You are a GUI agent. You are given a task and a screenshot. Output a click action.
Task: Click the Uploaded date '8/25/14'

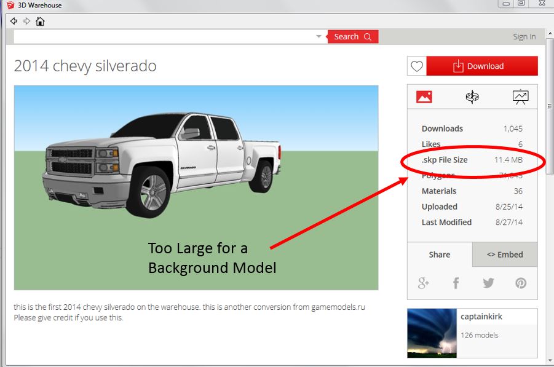click(x=508, y=207)
